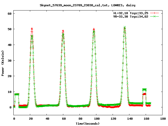Click the legend entry YR-33.30 Tsys:34.62
Image resolution: width=168 pixels, height=126 pixels.
[131, 17]
